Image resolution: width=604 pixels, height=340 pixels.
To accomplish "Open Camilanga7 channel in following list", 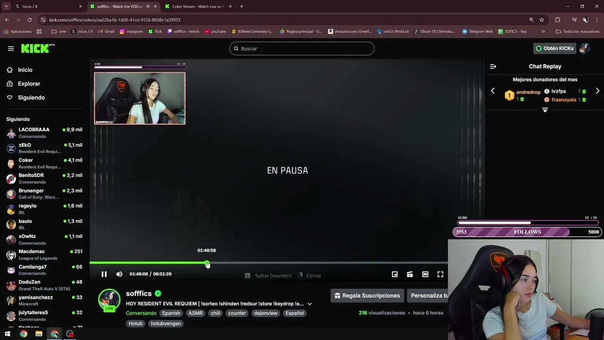I will click(x=44, y=270).
